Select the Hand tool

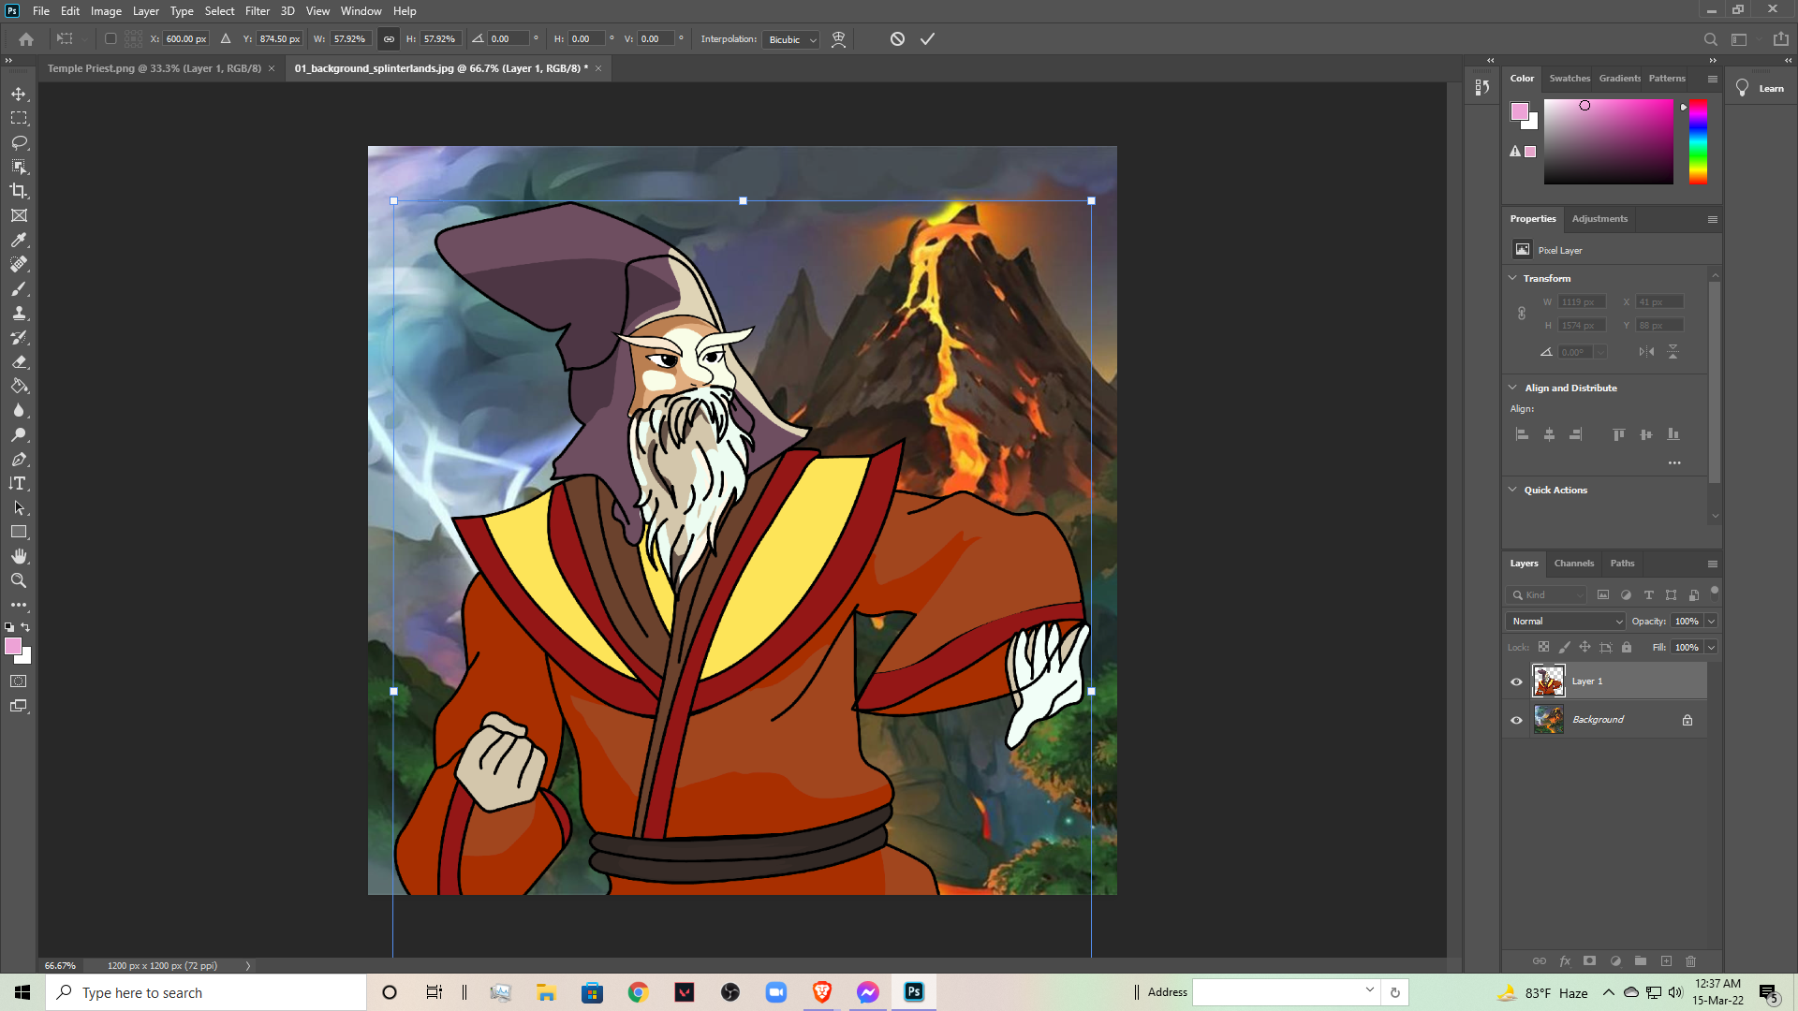click(19, 556)
